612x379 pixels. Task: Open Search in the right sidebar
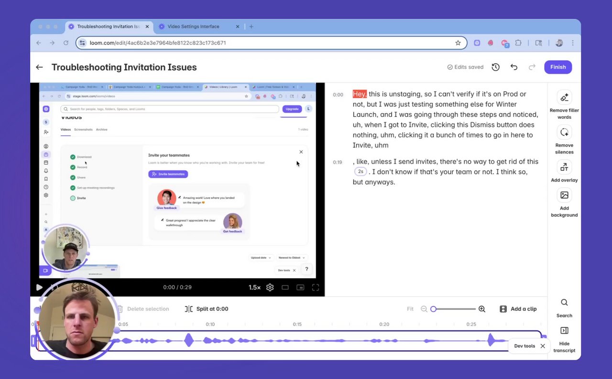tap(564, 308)
